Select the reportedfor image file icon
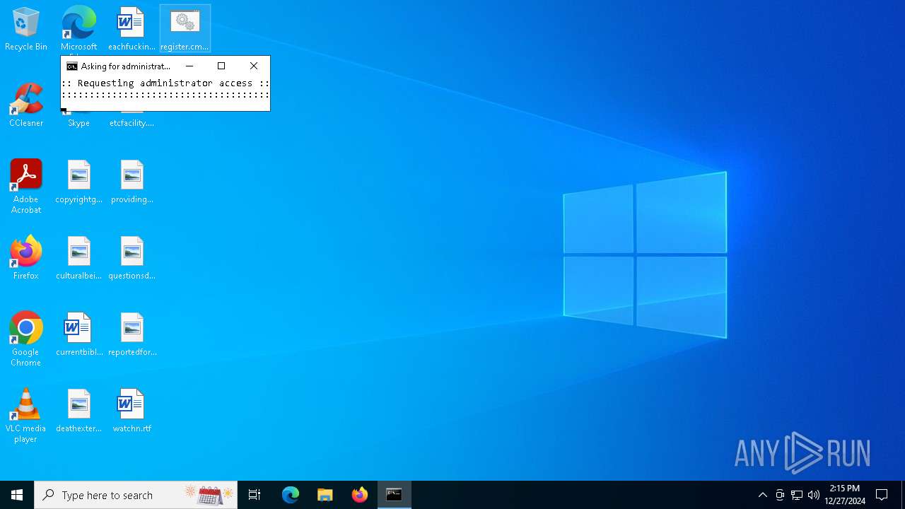The width and height of the screenshot is (905, 509). click(x=132, y=334)
